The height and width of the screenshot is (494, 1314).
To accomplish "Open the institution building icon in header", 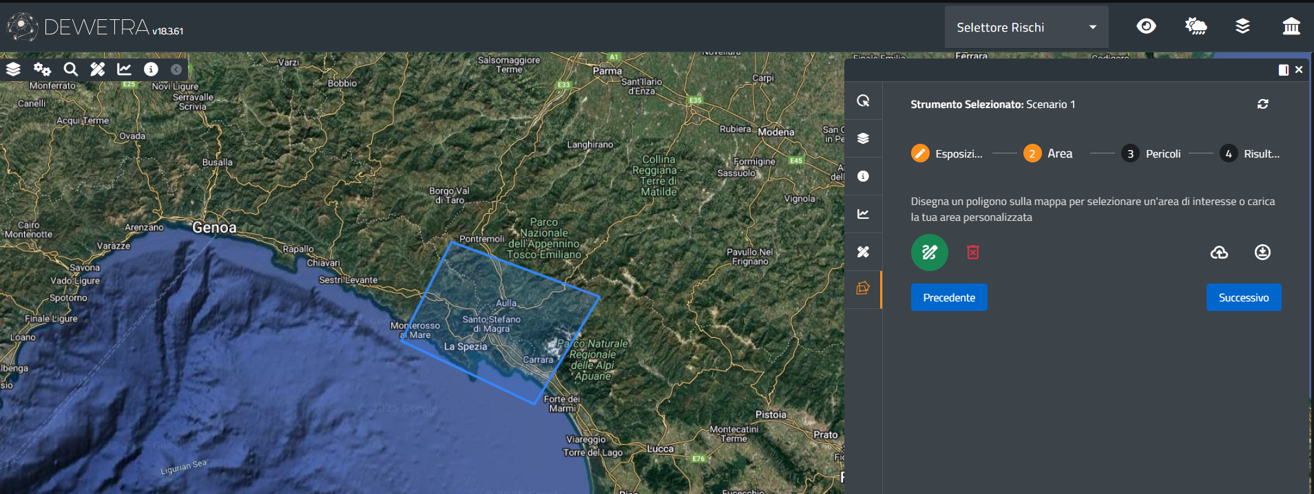I will [1291, 27].
